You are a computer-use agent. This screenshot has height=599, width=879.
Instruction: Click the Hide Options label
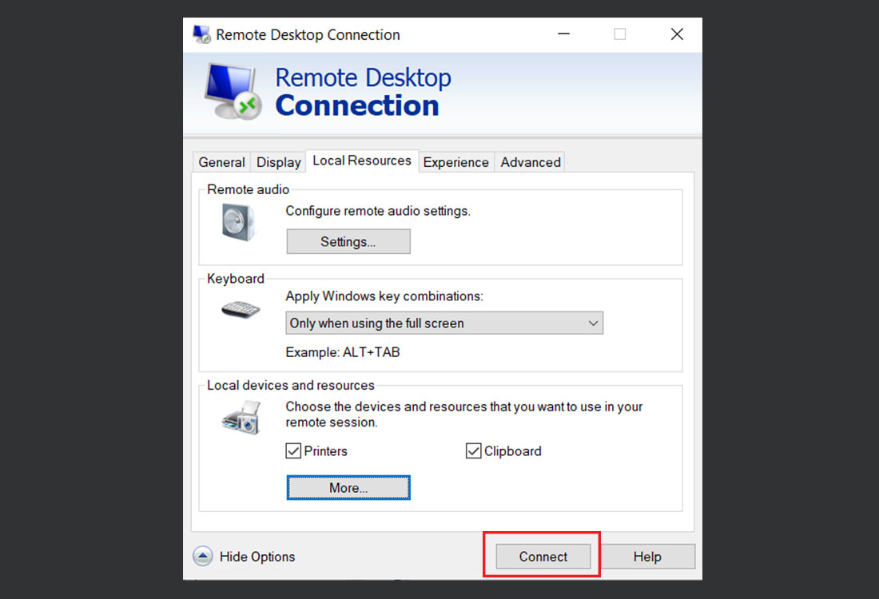coord(257,557)
